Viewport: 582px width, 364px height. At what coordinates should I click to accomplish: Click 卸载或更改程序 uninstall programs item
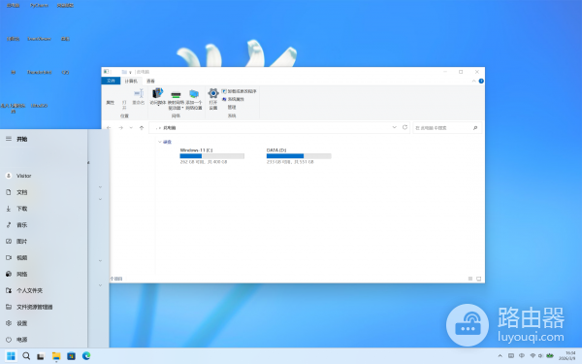(x=239, y=91)
